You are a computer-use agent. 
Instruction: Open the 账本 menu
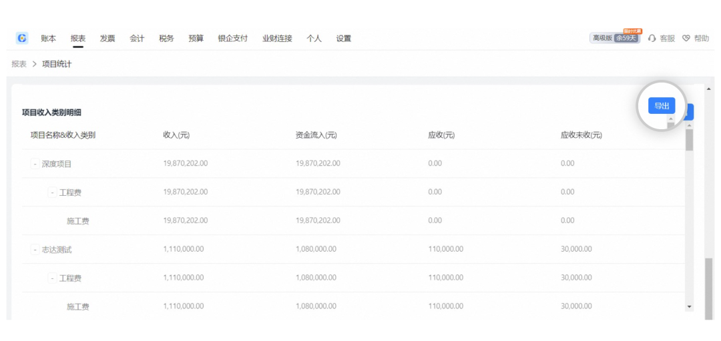[48, 39]
